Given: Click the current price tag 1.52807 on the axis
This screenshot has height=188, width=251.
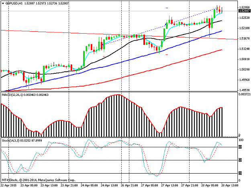Looking at the screenshot, I should (x=244, y=11).
